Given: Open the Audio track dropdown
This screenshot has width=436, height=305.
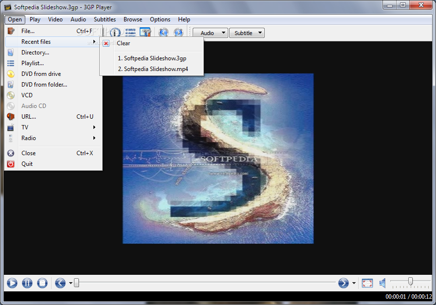Looking at the screenshot, I should [x=211, y=33].
